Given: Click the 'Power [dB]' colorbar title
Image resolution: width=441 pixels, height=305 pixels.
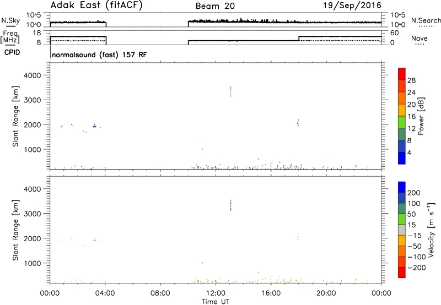Looking at the screenshot, I should pyautogui.click(x=421, y=116).
